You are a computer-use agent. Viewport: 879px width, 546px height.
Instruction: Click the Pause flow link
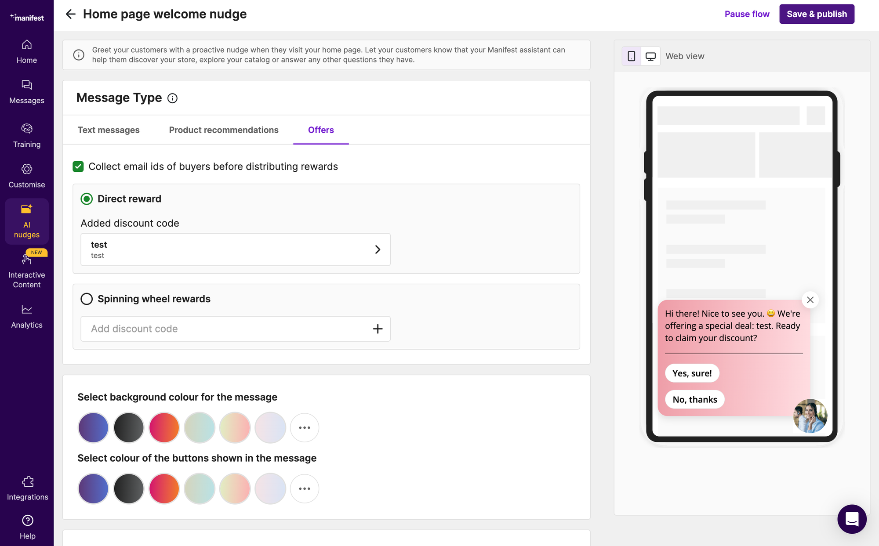747,14
